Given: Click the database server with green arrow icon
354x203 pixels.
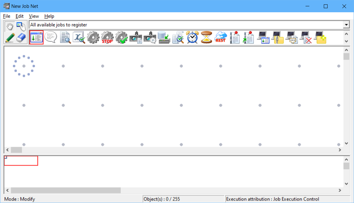Looking at the screenshot, I should (164, 37).
